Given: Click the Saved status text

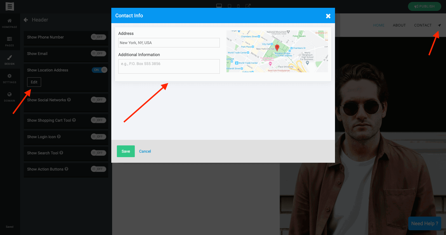Looking at the screenshot, I should [x=10, y=227].
